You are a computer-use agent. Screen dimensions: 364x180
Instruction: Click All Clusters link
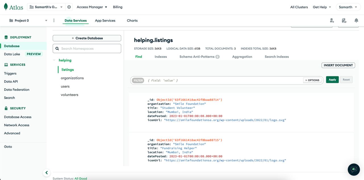(299, 7)
